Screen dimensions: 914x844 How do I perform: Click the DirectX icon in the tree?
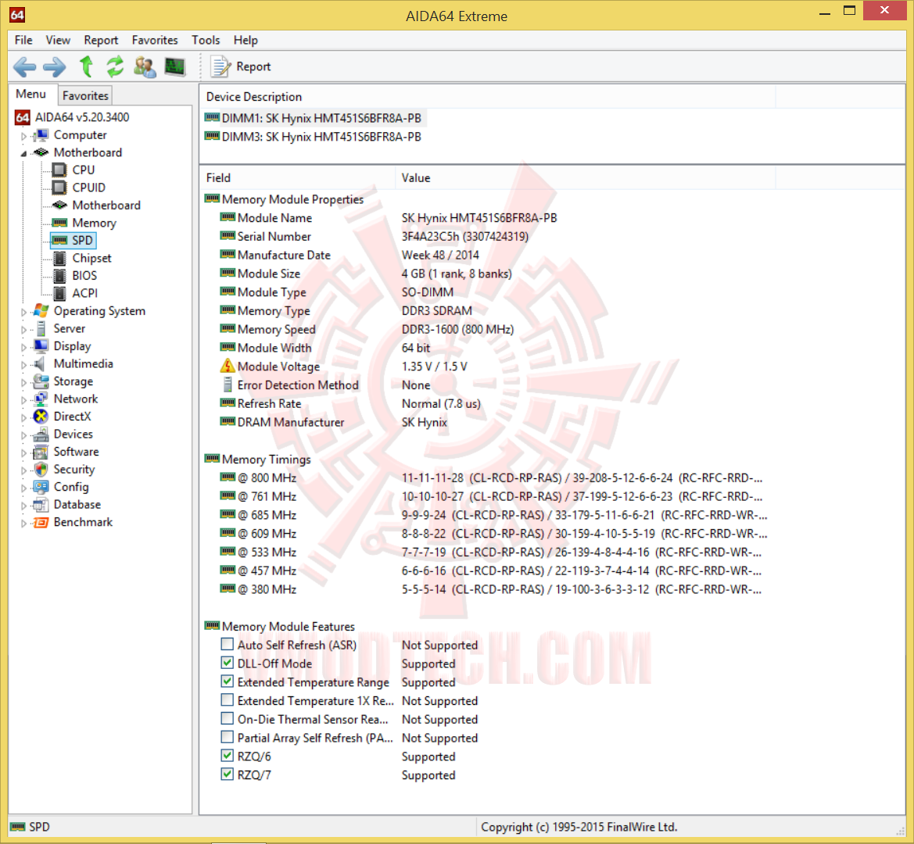[x=41, y=417]
